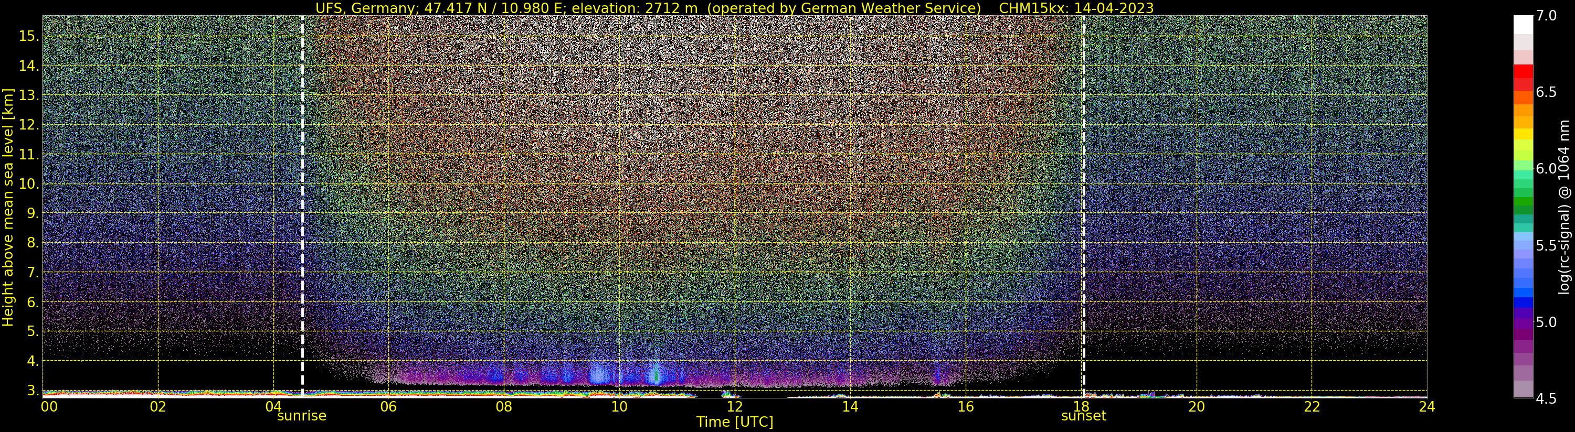Click the 22 time tick label

(1312, 407)
